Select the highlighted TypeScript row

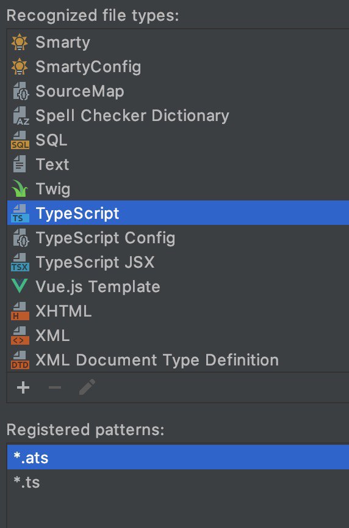[178, 213]
